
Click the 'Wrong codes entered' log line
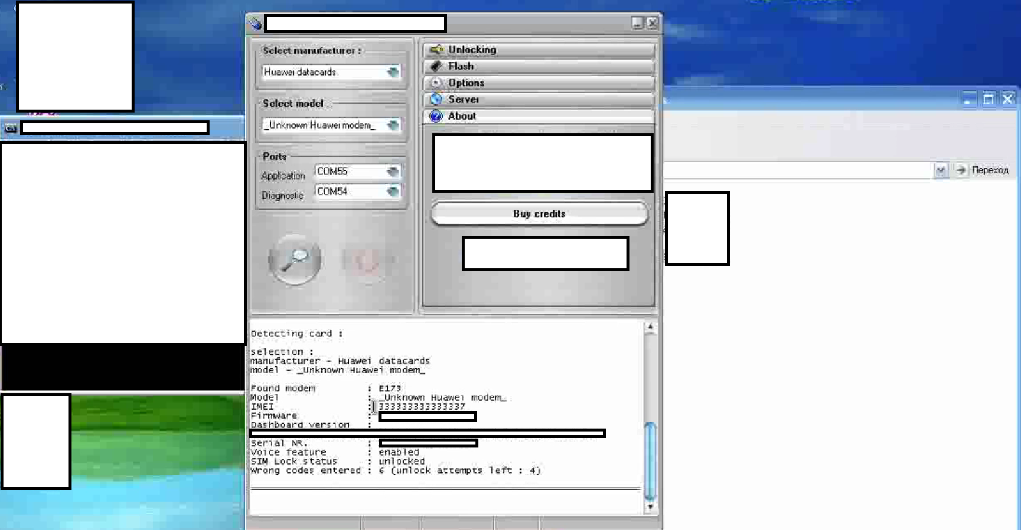(x=396, y=470)
